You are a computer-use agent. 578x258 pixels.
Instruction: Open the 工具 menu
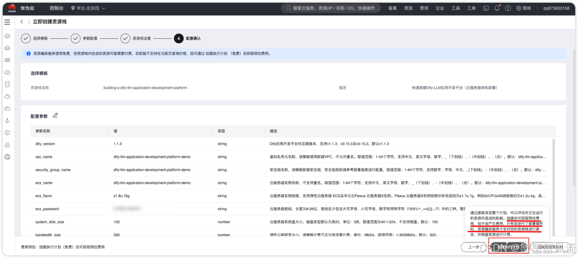pos(456,8)
